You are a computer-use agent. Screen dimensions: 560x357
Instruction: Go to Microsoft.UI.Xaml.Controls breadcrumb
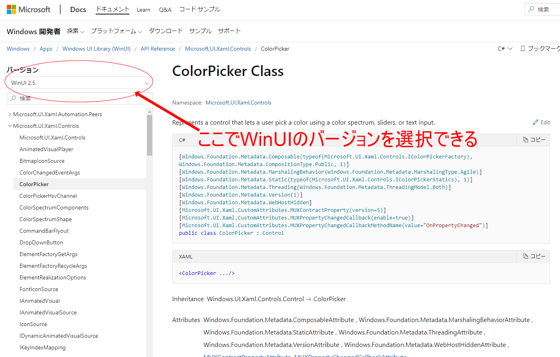click(x=218, y=49)
